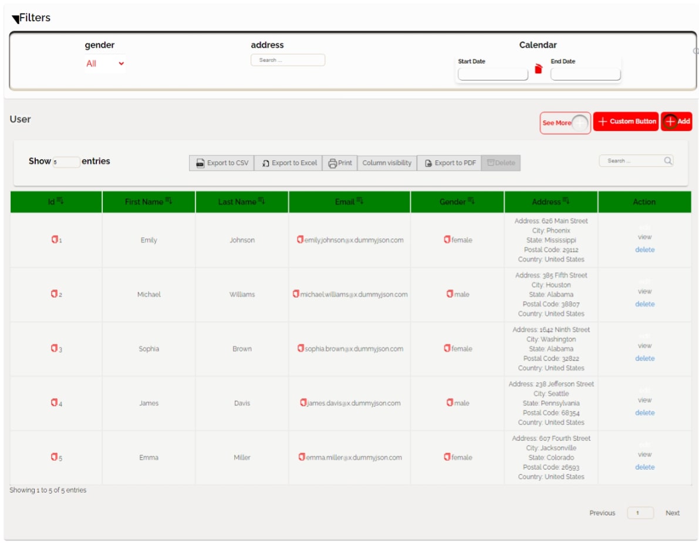699x543 pixels.
Task: Click the sort icon on First Name header
Action: [x=167, y=201]
